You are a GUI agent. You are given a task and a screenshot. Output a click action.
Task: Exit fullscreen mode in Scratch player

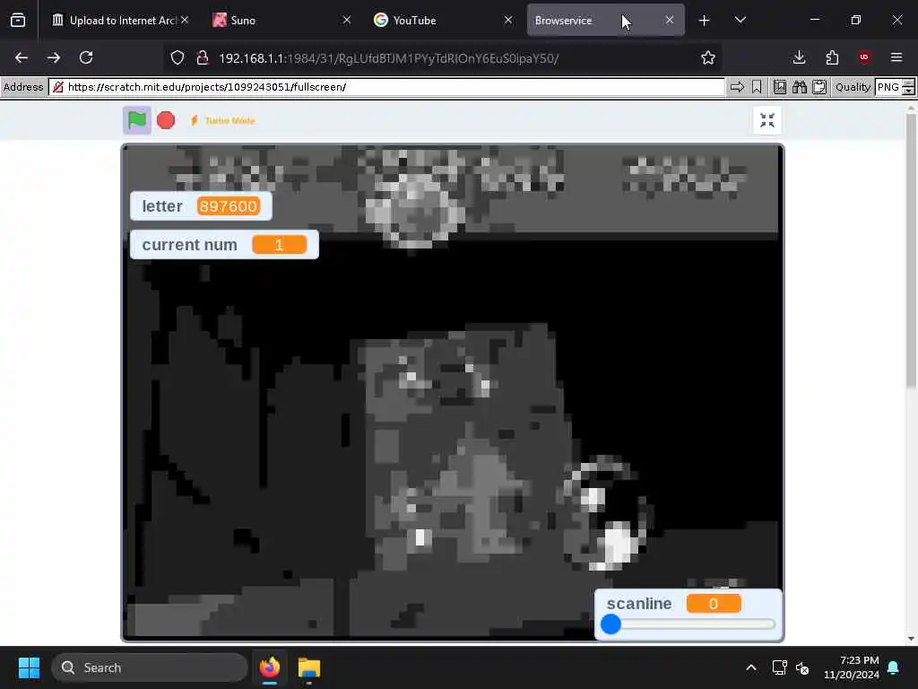pos(767,120)
